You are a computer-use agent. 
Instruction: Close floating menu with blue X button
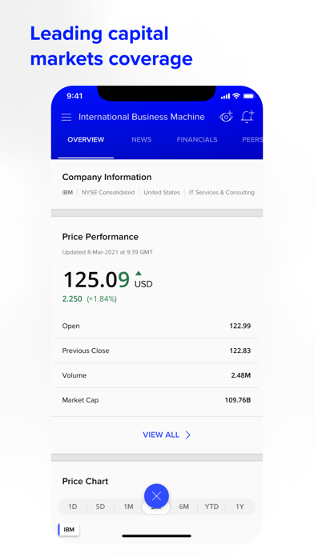156,496
